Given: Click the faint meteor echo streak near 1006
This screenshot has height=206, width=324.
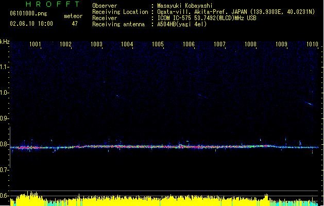Looking at the screenshot, I should (202, 96).
